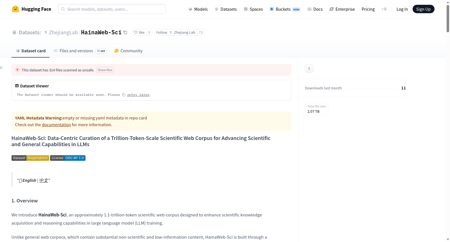This screenshot has width=450, height=242.
Task: Open the like count of 0
Action: pyautogui.click(x=149, y=32)
